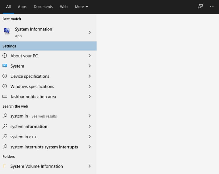219x174 pixels.
Task: Switch to the Web tab
Action: click(x=64, y=7)
